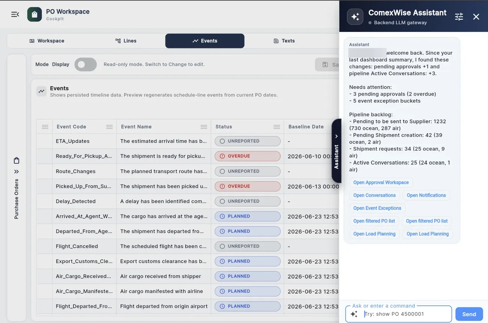Click the second Open Load Planning button
Image resolution: width=488 pixels, height=323 pixels.
tap(428, 234)
